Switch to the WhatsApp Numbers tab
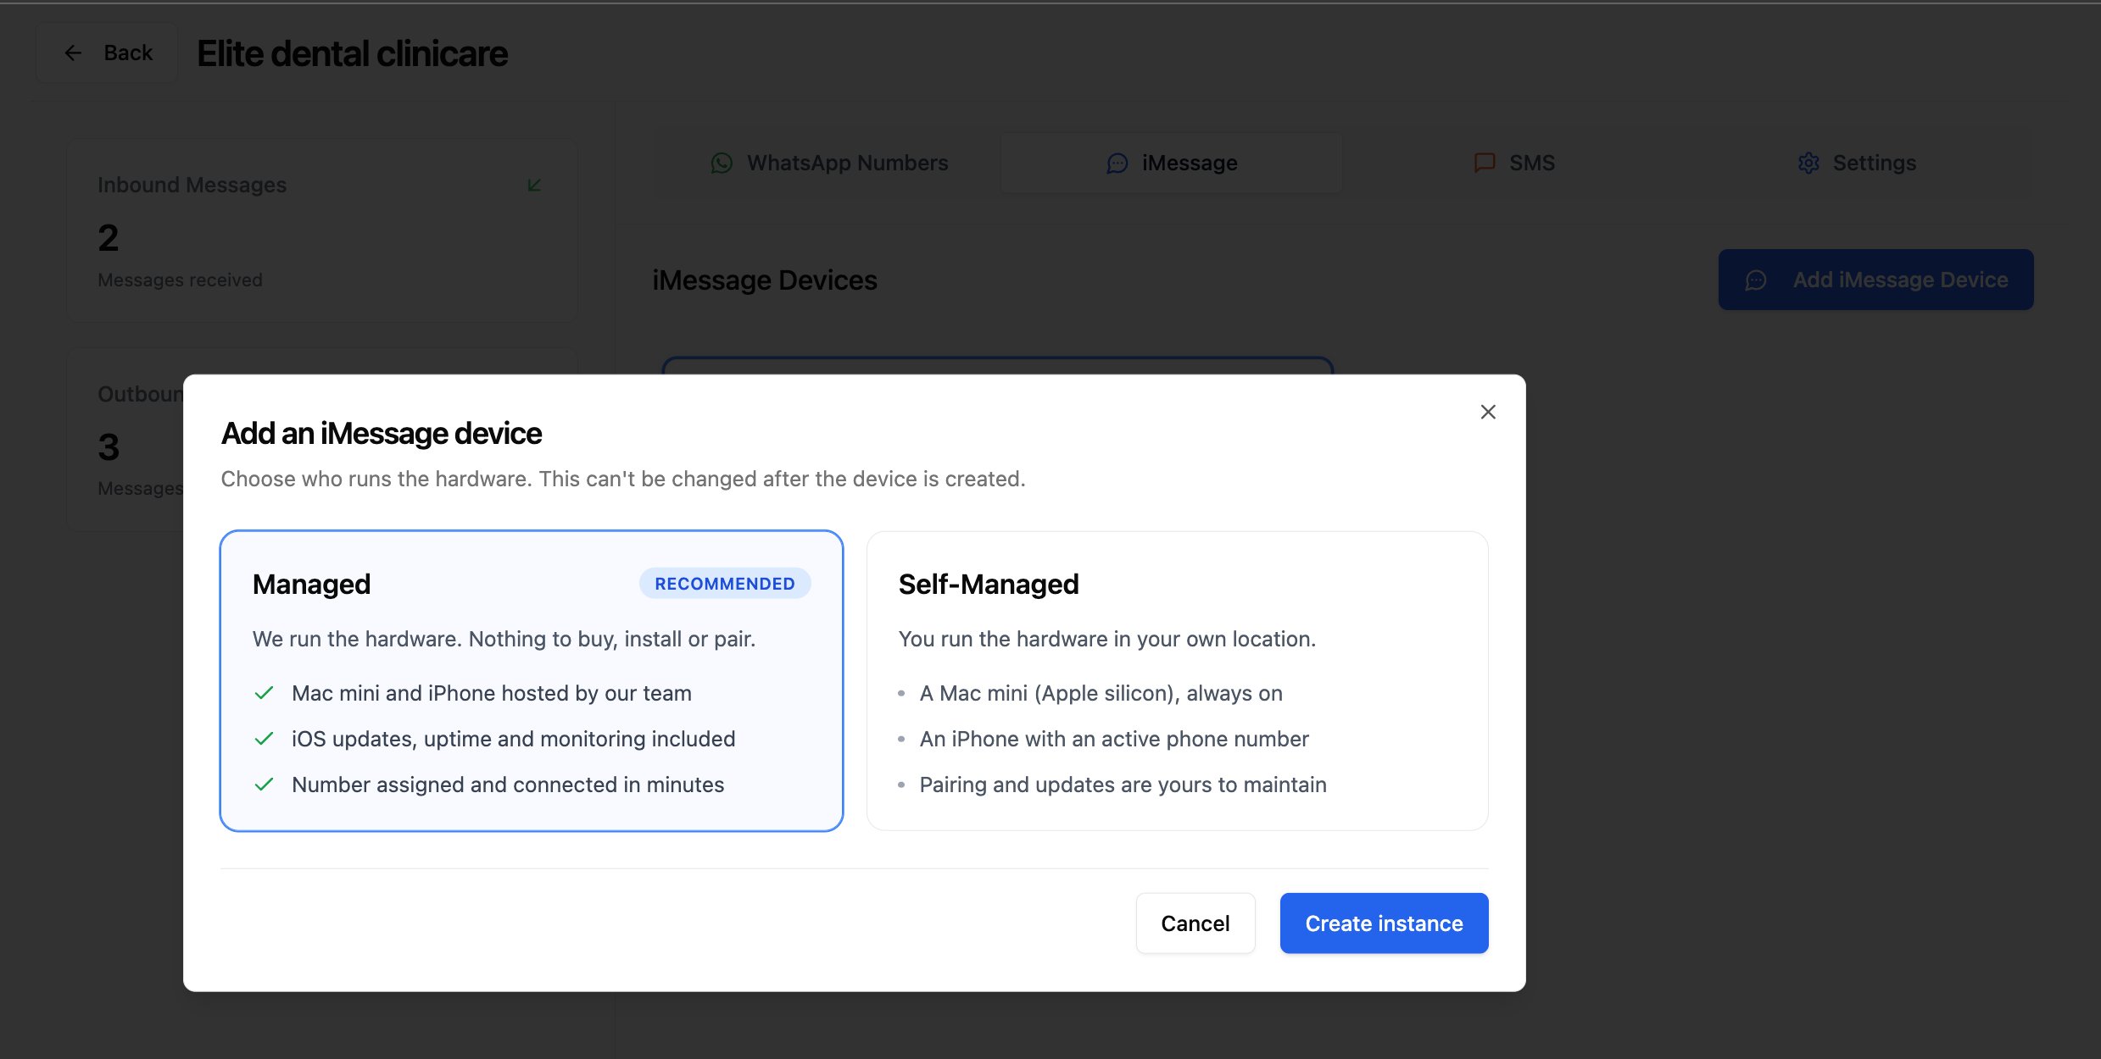 [829, 163]
